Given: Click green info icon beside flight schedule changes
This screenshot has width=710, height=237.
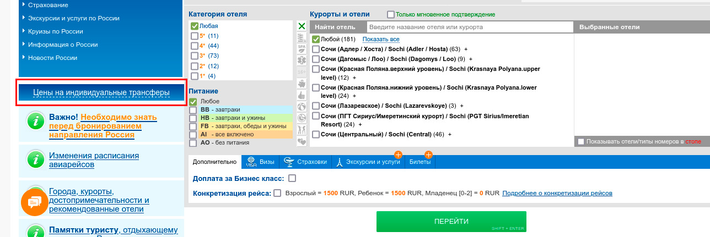Looking at the screenshot, I should click(x=36, y=160).
